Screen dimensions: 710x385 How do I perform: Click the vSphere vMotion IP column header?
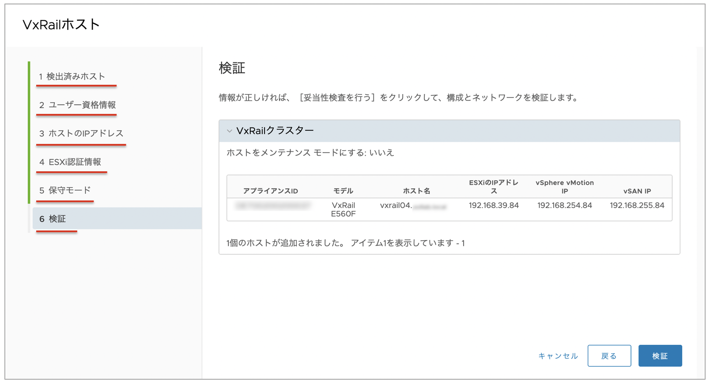pyautogui.click(x=565, y=187)
